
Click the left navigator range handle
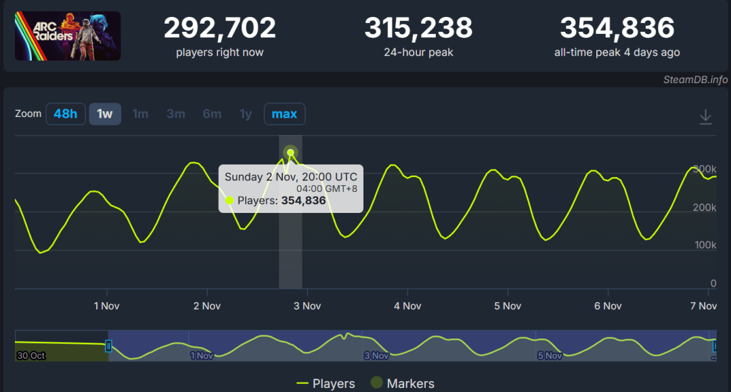point(108,346)
